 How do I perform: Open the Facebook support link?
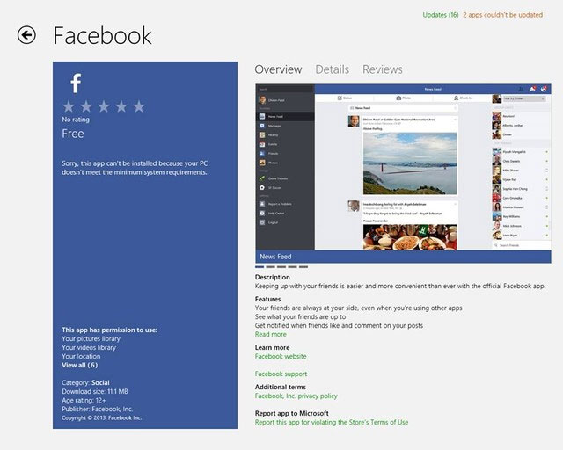[x=281, y=374]
